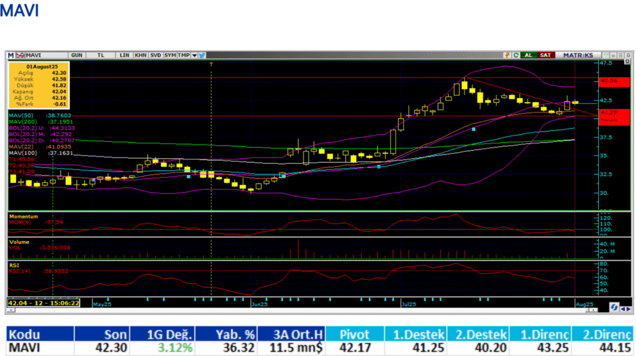Viewport: 636px width, 356px height.
Task: Click the 45.56 red price level label
Action: click(x=614, y=81)
